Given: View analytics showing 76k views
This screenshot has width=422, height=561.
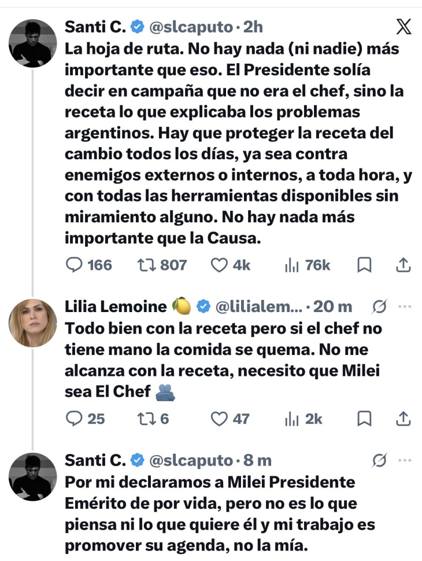Looking at the screenshot, I should point(308,265).
